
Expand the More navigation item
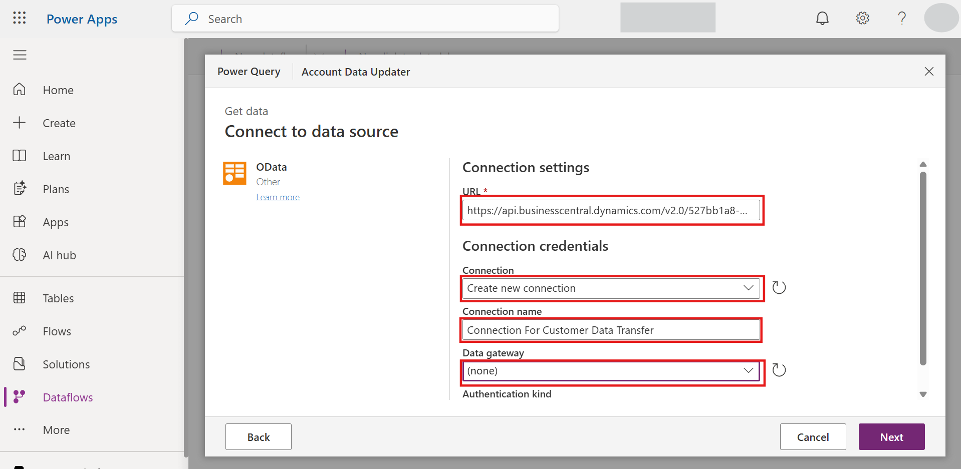point(56,430)
